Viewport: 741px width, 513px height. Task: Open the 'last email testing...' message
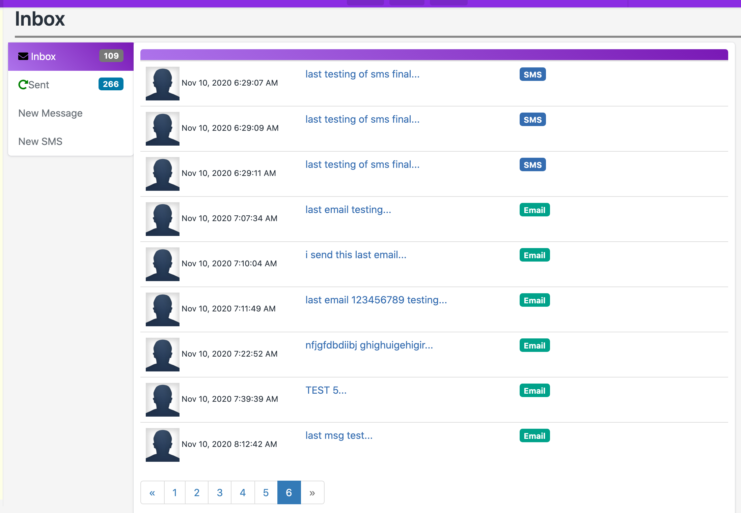click(x=348, y=210)
